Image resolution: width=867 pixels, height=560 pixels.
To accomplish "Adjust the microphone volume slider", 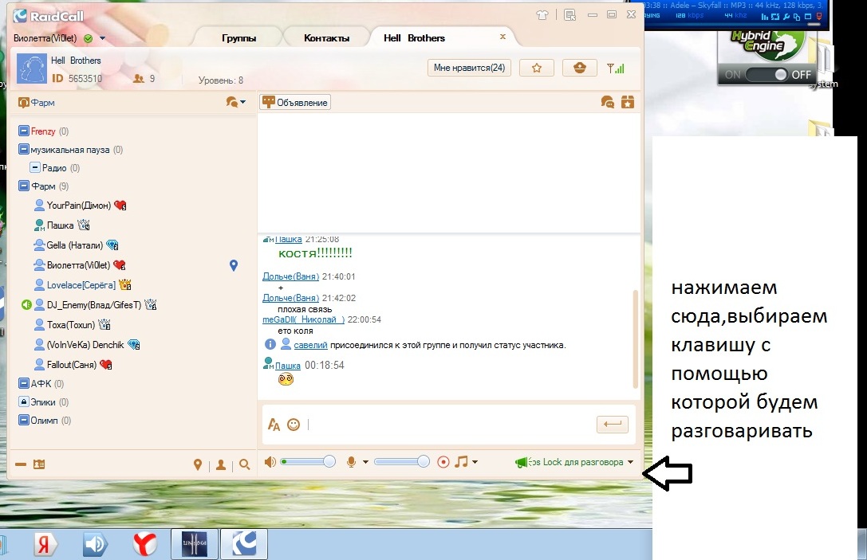I will [x=402, y=462].
